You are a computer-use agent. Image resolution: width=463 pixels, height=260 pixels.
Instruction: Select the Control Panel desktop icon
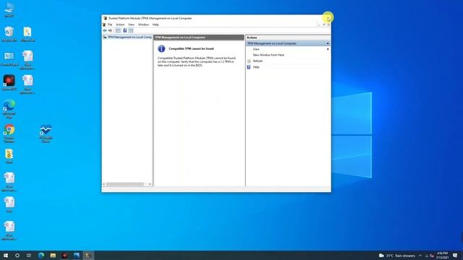pyautogui.click(x=9, y=58)
